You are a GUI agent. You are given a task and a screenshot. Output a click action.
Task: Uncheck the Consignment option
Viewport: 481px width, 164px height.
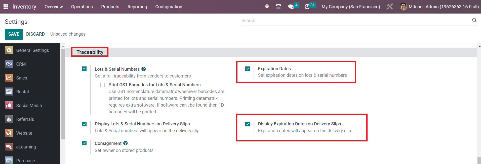click(84, 143)
